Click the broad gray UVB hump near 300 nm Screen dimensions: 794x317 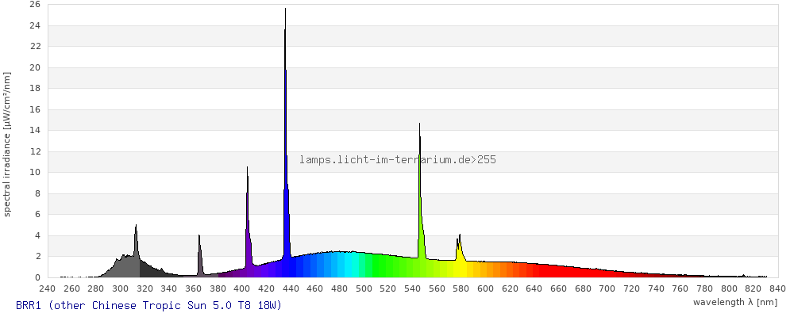click(121, 266)
